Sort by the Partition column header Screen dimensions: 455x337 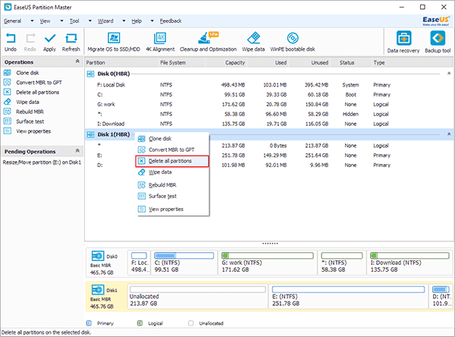pos(121,62)
